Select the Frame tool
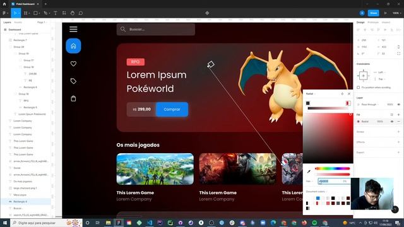Viewport: 404px width, 227px height. 26,13
